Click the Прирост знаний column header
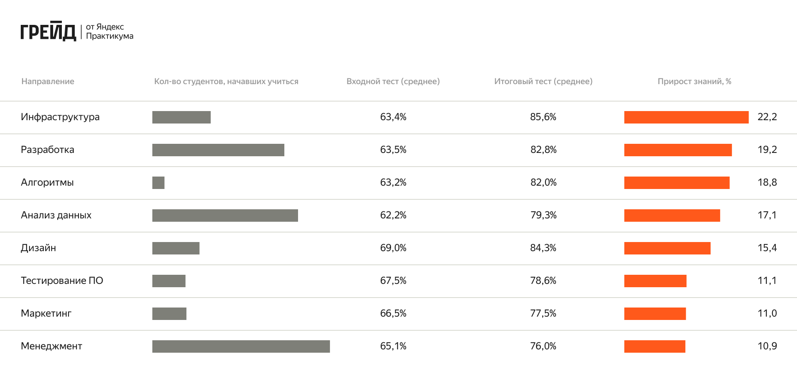Image resolution: width=797 pixels, height=373 pixels. (694, 82)
